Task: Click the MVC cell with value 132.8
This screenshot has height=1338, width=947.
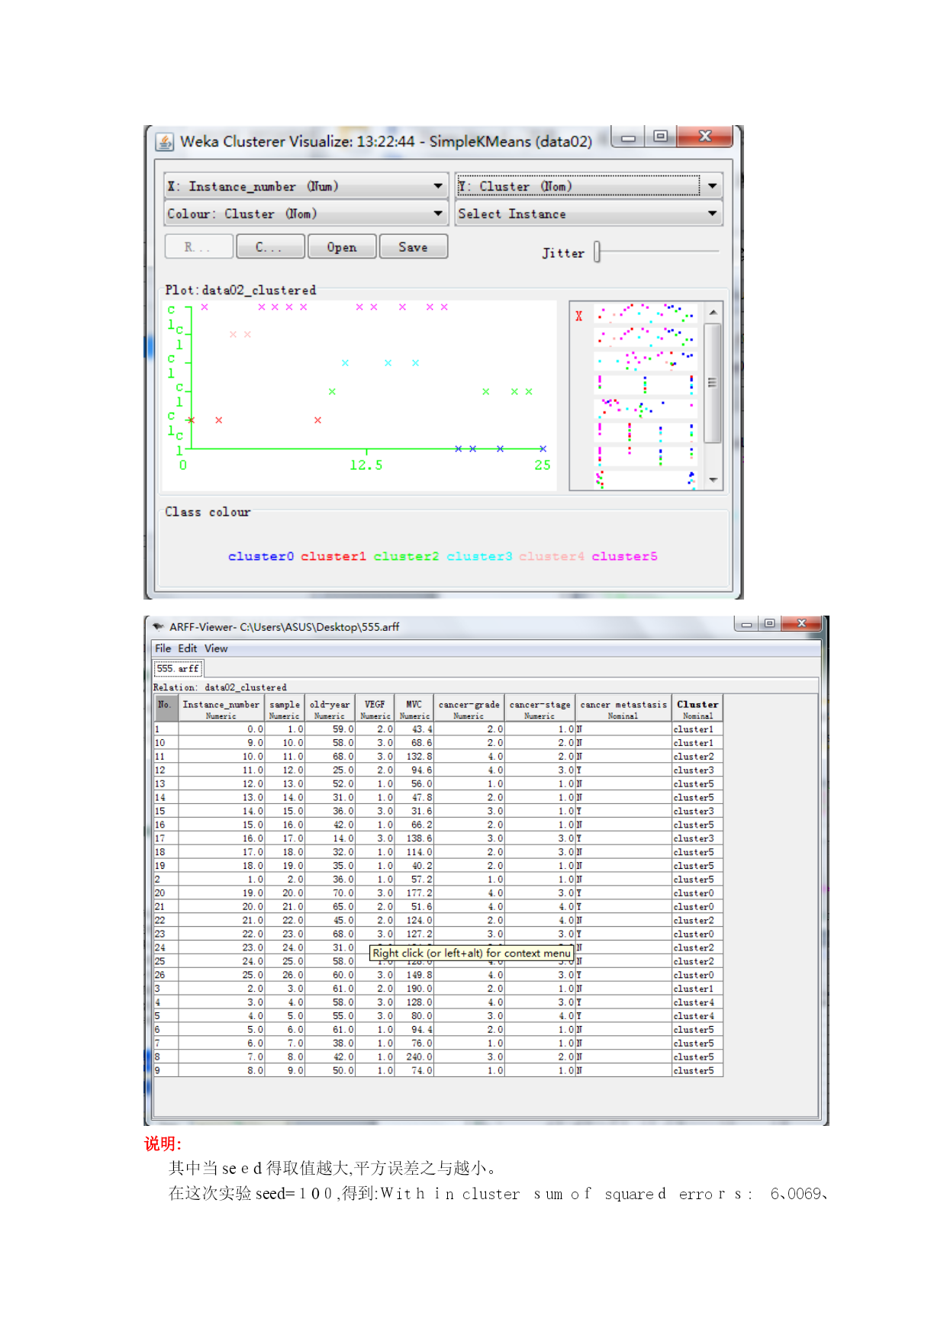Action: point(414,757)
